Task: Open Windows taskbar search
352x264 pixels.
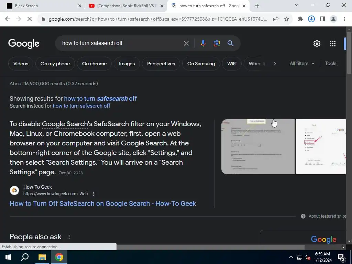Action: click(25, 257)
